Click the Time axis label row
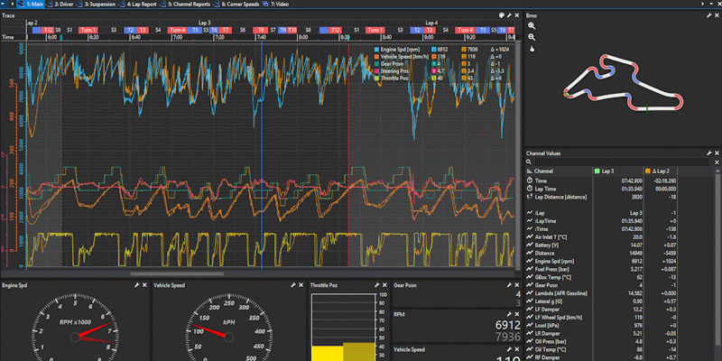 pos(259,37)
